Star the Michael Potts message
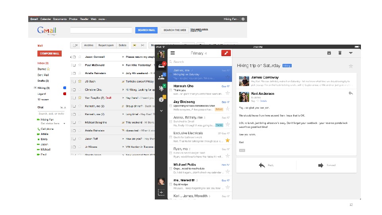 228,172
